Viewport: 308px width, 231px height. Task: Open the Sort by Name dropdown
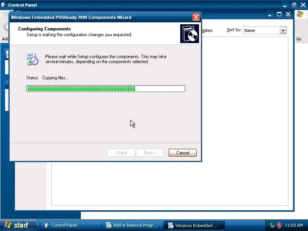(x=283, y=30)
